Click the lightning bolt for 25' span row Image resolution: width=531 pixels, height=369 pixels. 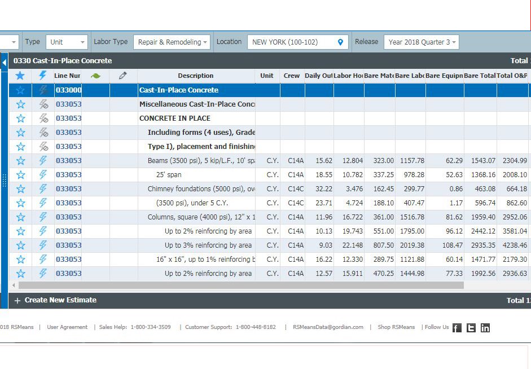point(43,175)
